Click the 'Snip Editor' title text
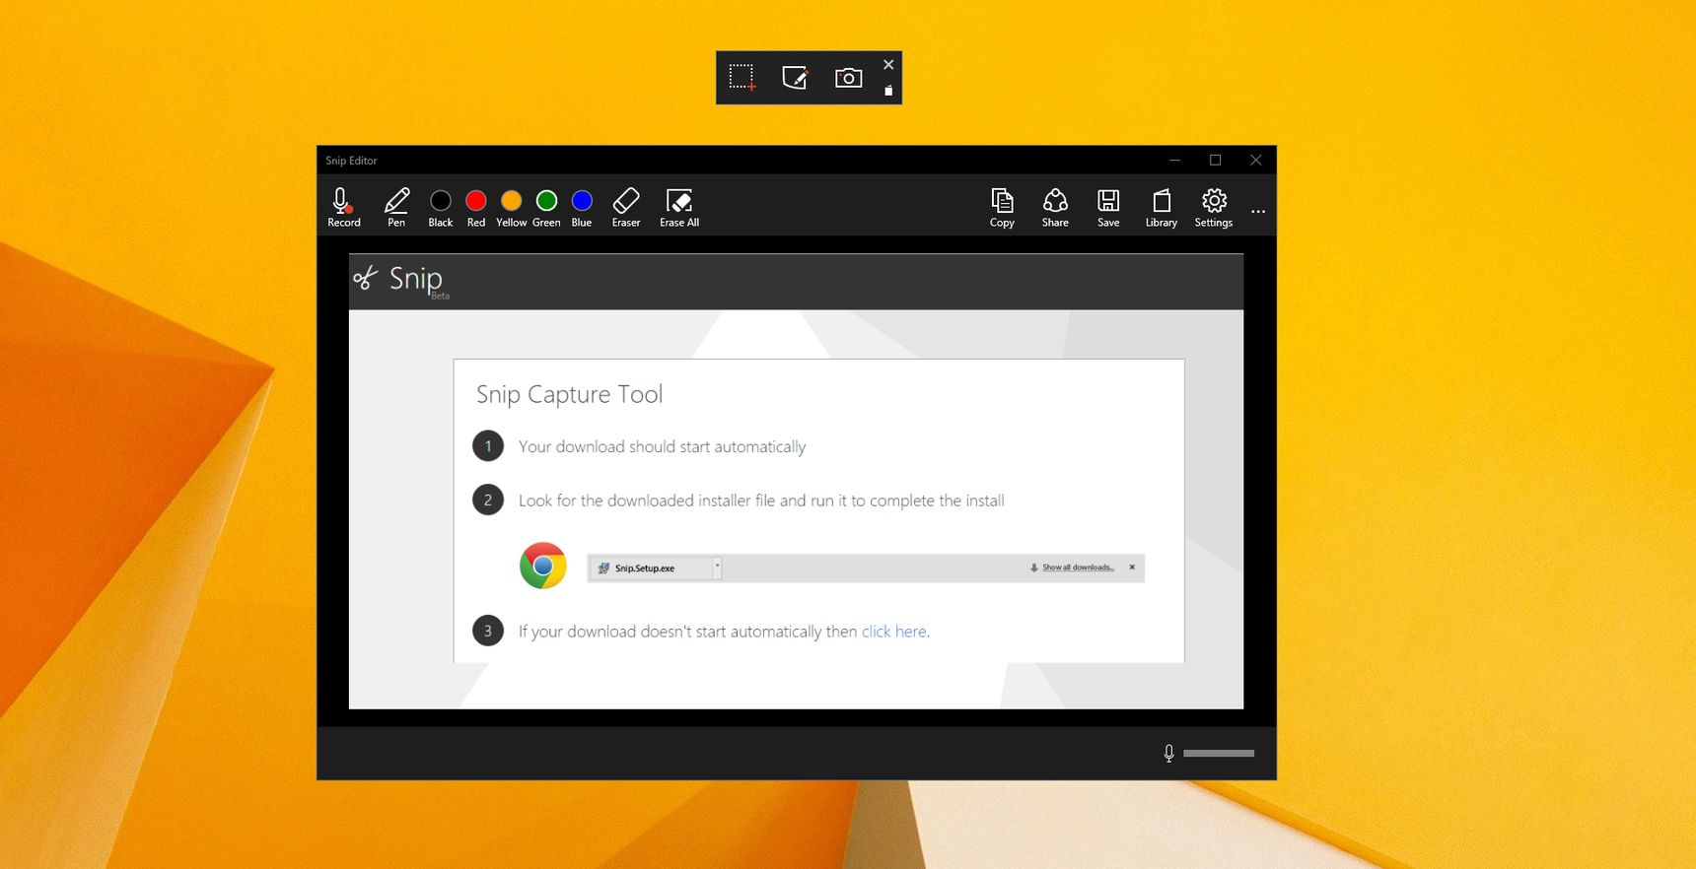The image size is (1696, 869). click(351, 161)
